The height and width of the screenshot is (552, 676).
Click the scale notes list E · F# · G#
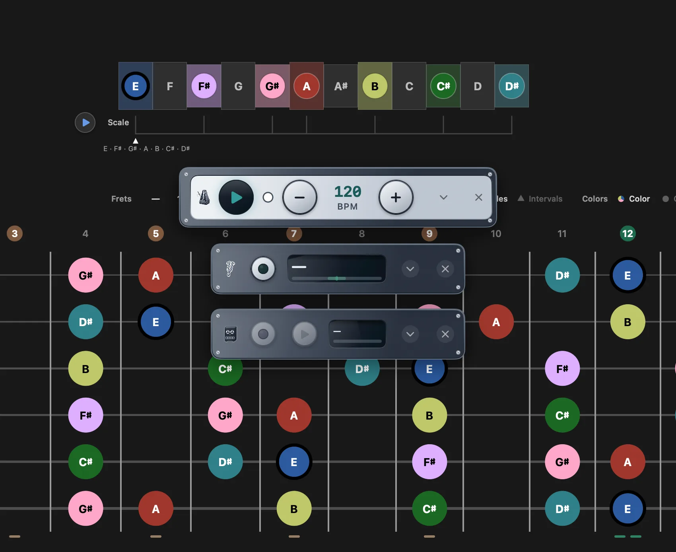click(147, 149)
